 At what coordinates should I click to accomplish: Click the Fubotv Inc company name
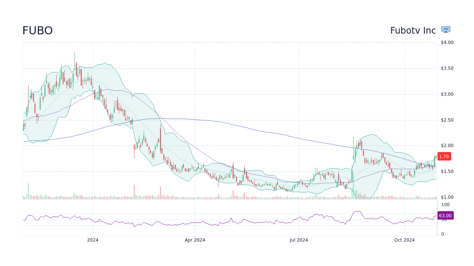coord(413,31)
